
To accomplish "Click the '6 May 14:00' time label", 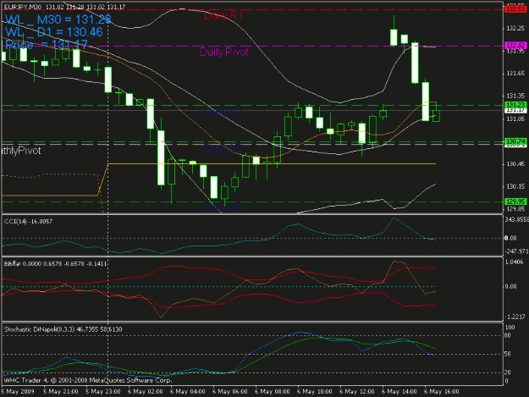I will (400, 392).
